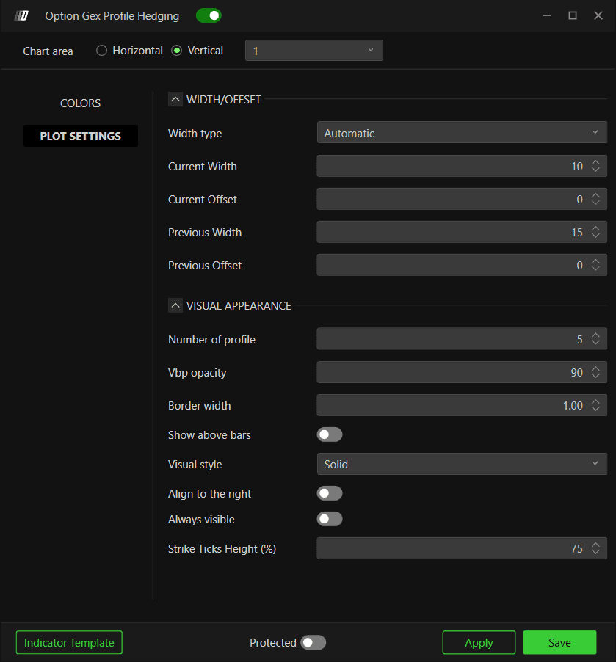Click the Strike Ticks Height input field
Viewport: 616px width, 662px height.
click(462, 548)
